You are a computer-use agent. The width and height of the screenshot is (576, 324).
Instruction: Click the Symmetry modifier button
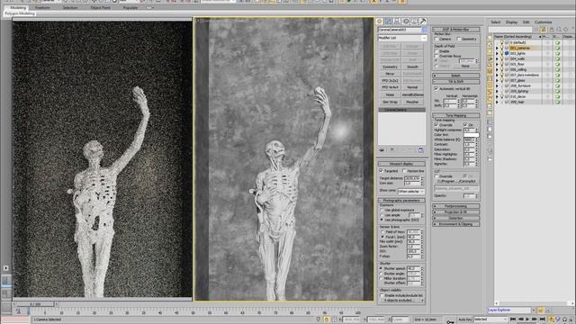pos(390,67)
